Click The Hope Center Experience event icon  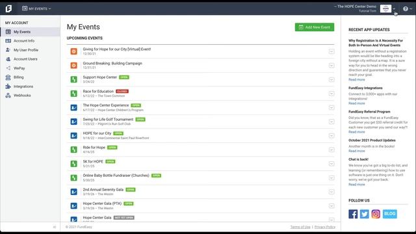click(x=73, y=107)
